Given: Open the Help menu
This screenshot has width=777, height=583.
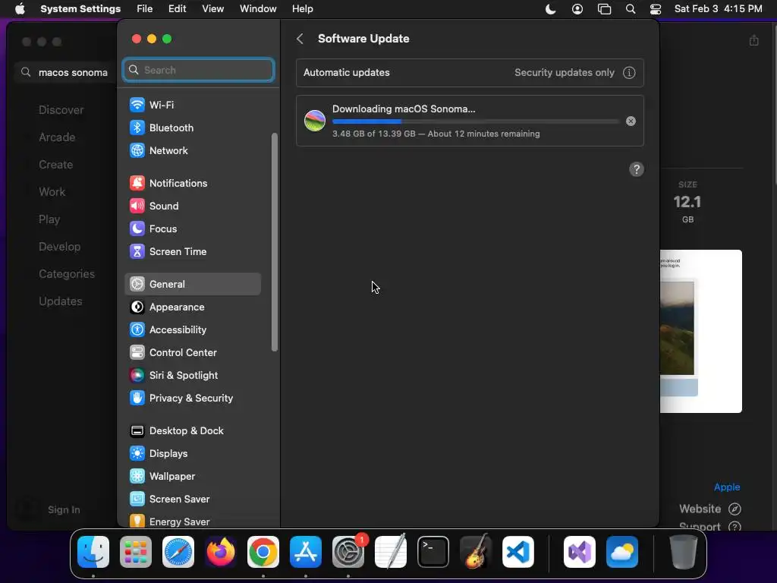Looking at the screenshot, I should click(302, 9).
